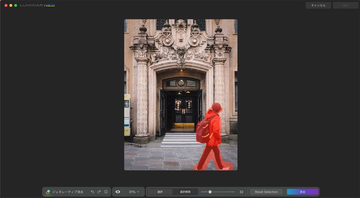This screenshot has height=198, width=360.
Task: Click the Reset Selection button
Action: (266, 192)
